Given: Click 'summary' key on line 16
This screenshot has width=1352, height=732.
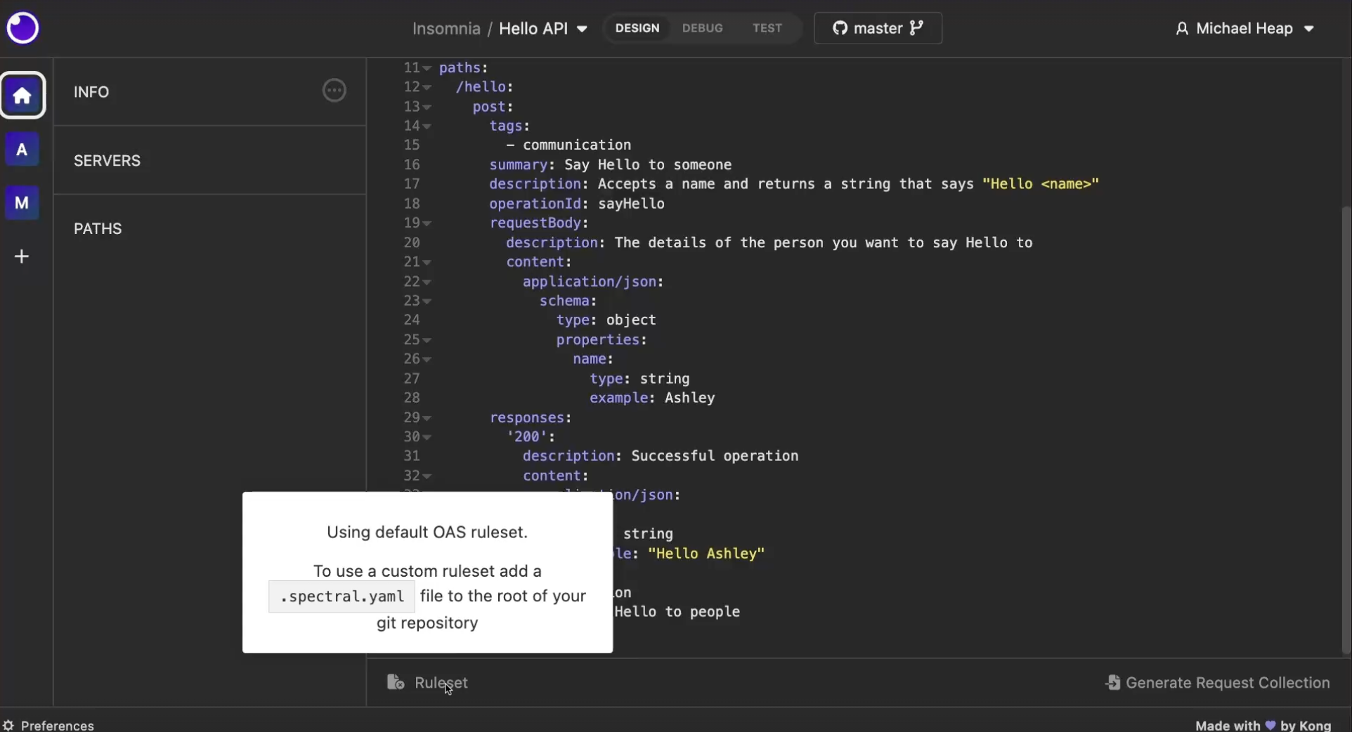Looking at the screenshot, I should point(519,165).
